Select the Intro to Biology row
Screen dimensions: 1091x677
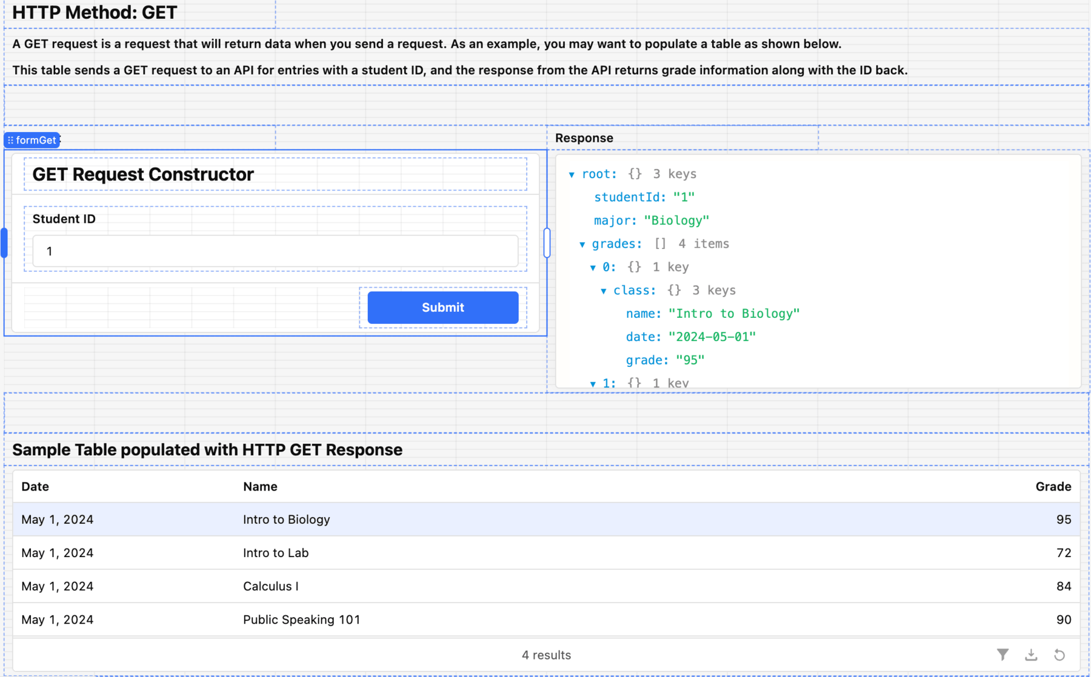546,519
